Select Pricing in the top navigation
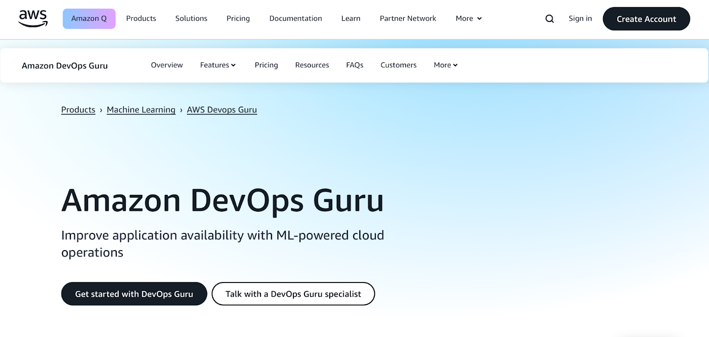Viewport: 709px width, 337px height. [238, 19]
